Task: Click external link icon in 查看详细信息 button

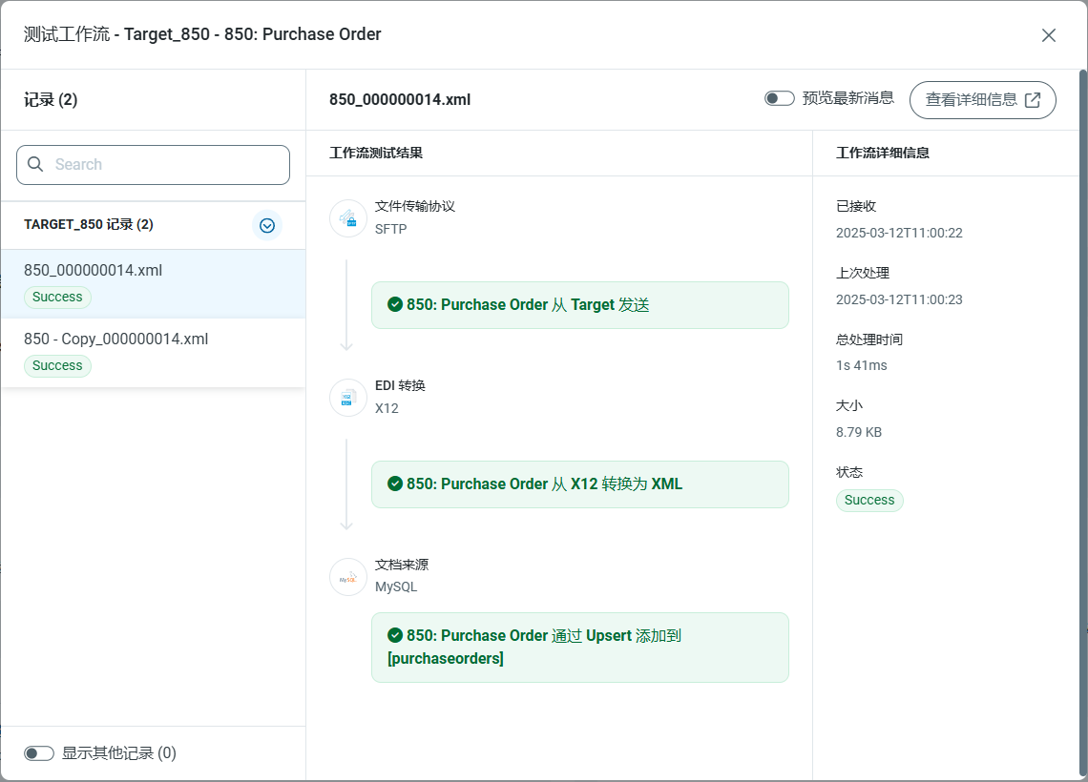Action: (x=1033, y=100)
